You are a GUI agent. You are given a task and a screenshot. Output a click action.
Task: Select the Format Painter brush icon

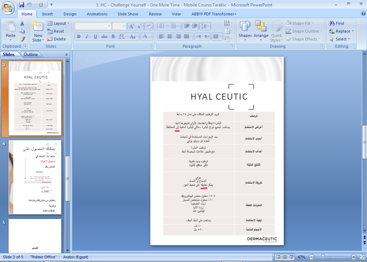tap(22, 39)
